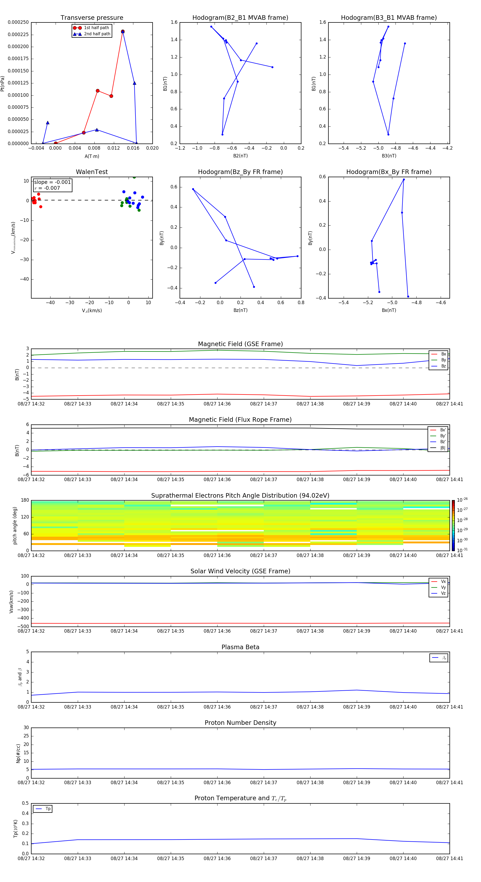Click the pitch angle spectrogram color bar
This screenshot has height=882, width=481.
(x=453, y=525)
